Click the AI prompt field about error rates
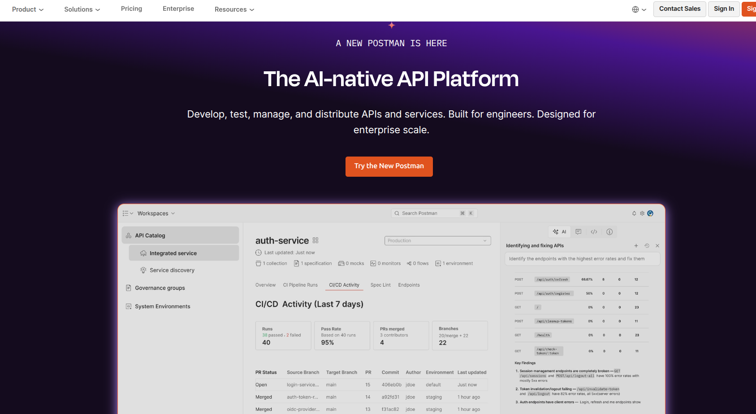756x414 pixels. click(x=582, y=259)
